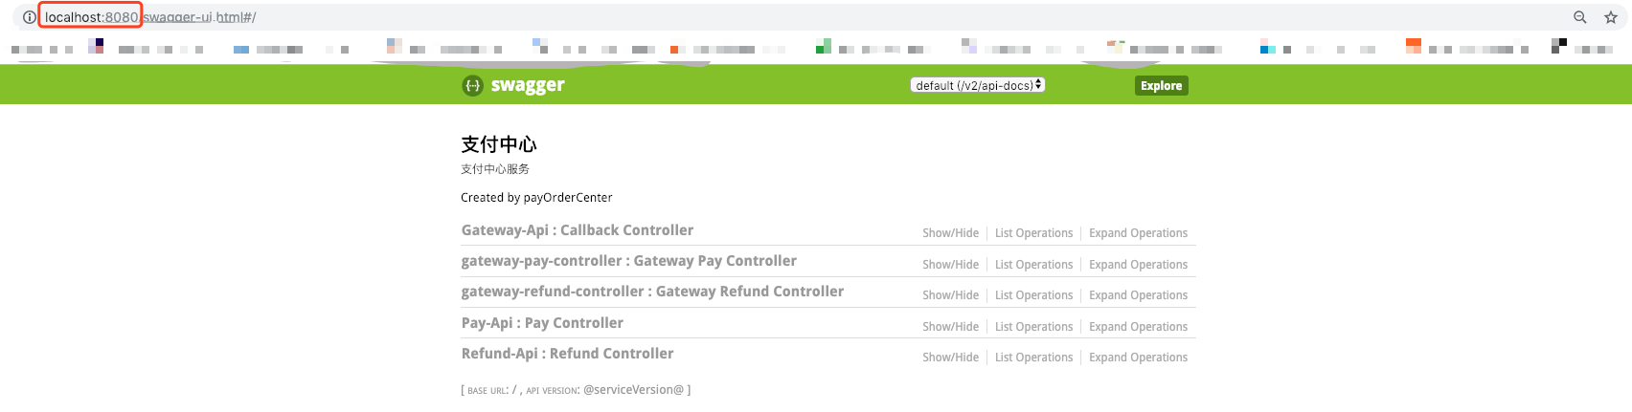1632x412 pixels.
Task: Toggle Show/Hide for Refund-Api
Action: click(950, 358)
